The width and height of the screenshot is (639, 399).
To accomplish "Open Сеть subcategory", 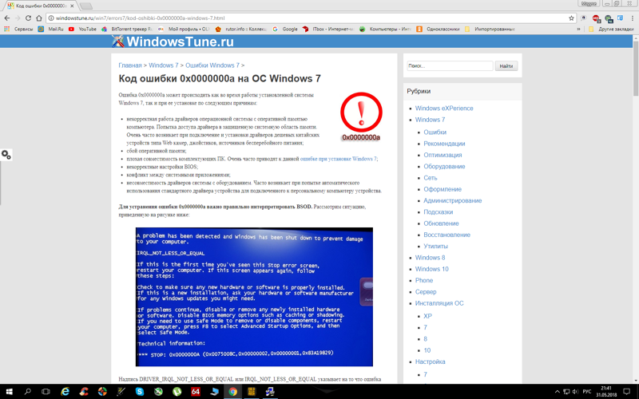I will coord(431,177).
